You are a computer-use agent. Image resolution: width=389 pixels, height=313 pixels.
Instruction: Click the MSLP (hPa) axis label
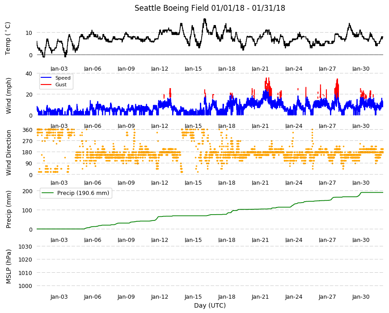point(8,266)
